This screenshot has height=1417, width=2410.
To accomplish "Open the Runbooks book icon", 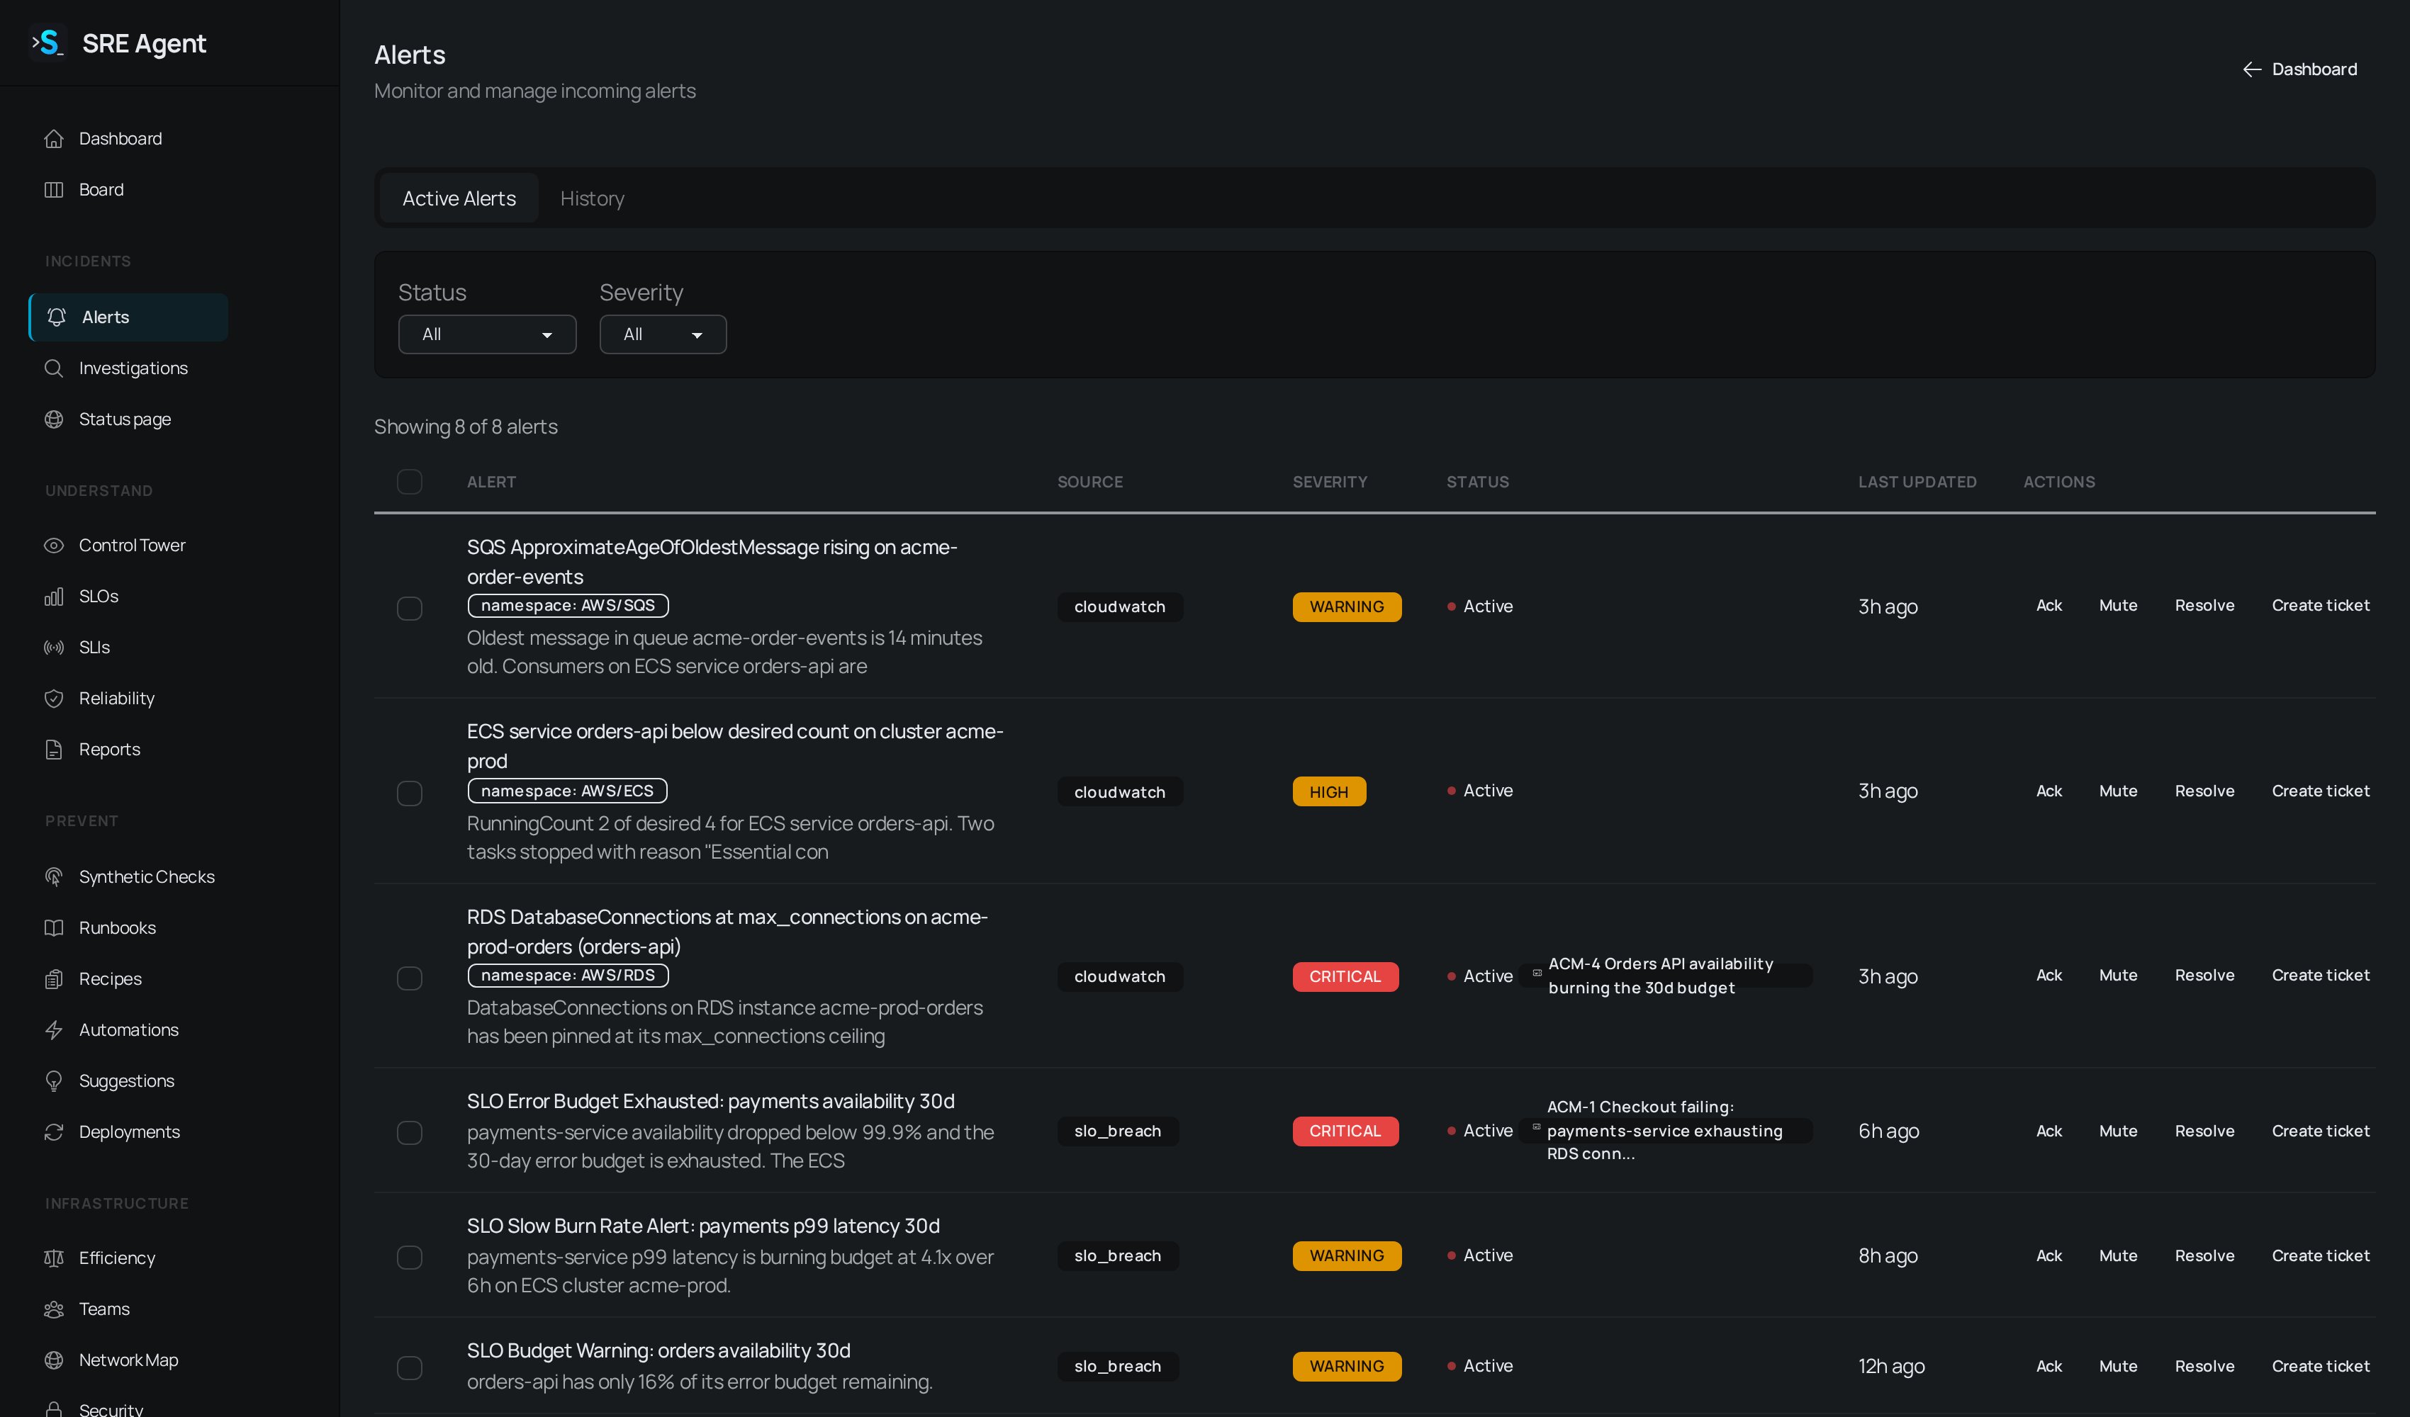I will [54, 927].
